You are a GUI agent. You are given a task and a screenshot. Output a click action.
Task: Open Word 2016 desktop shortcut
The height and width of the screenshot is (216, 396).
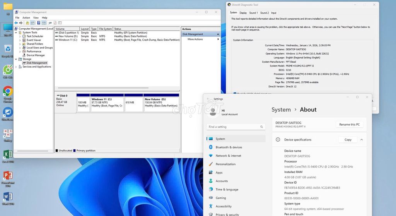(x=8, y=197)
